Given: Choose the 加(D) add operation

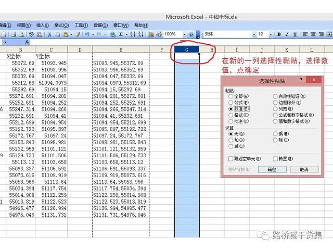Looking at the screenshot, I should click(x=237, y=140).
